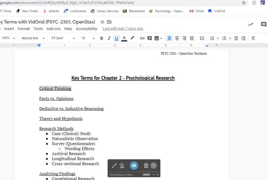Click the 'Wording Effects' sub-bullet
The height and width of the screenshot is (180, 268).
[x=79, y=149]
